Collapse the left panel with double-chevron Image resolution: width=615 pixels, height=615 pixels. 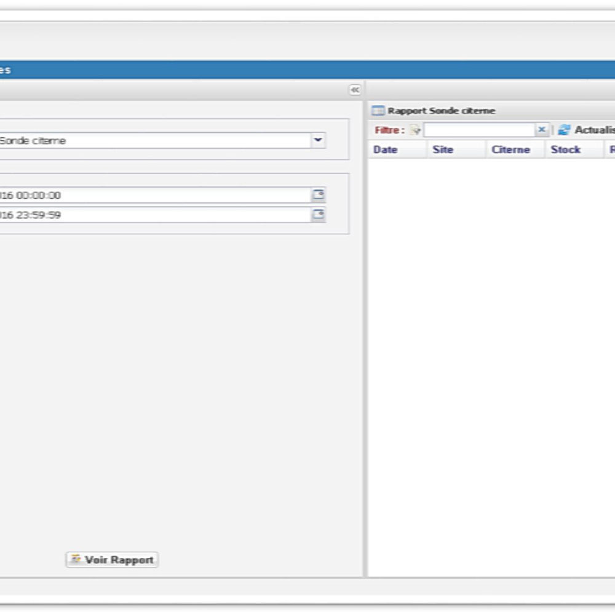pyautogui.click(x=355, y=90)
